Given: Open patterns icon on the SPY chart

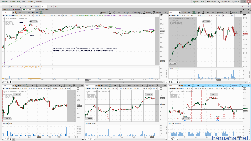Looking at the screenshot, I should point(241,13).
